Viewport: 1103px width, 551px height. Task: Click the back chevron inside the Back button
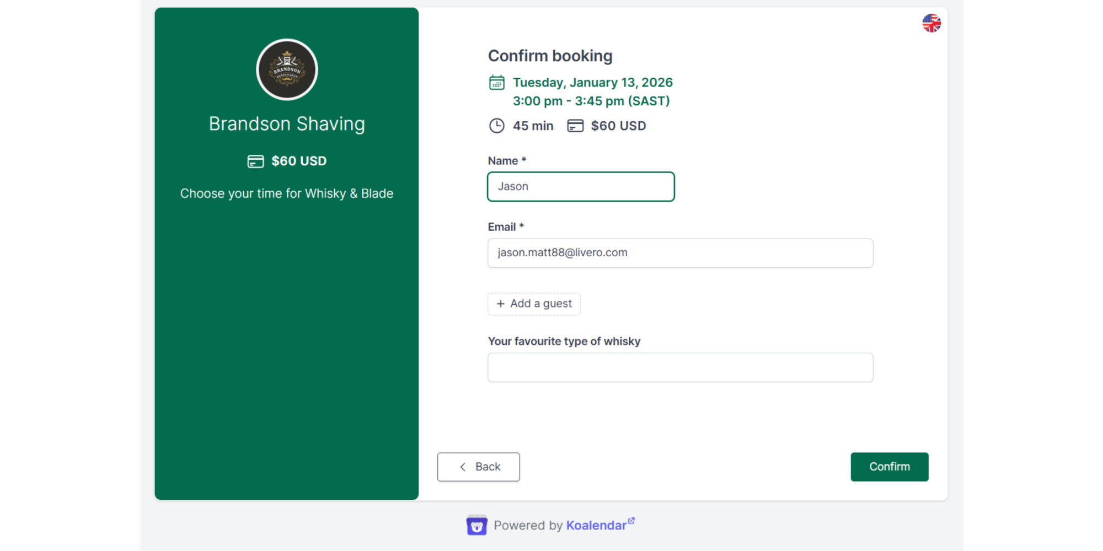coord(462,467)
